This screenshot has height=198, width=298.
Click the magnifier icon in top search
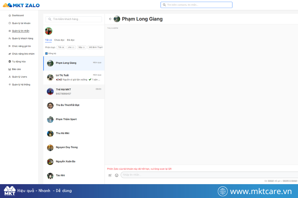(x=164, y=5)
